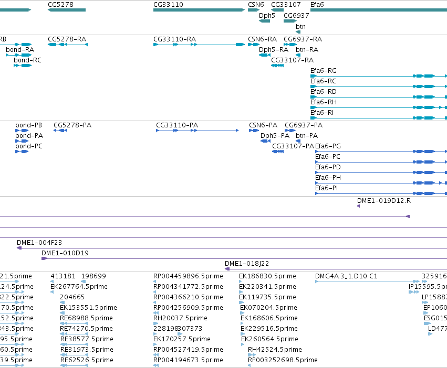Image resolution: width=447 pixels, height=368 pixels.
Task: Select the CG33110 gene label
Action: [168, 5]
